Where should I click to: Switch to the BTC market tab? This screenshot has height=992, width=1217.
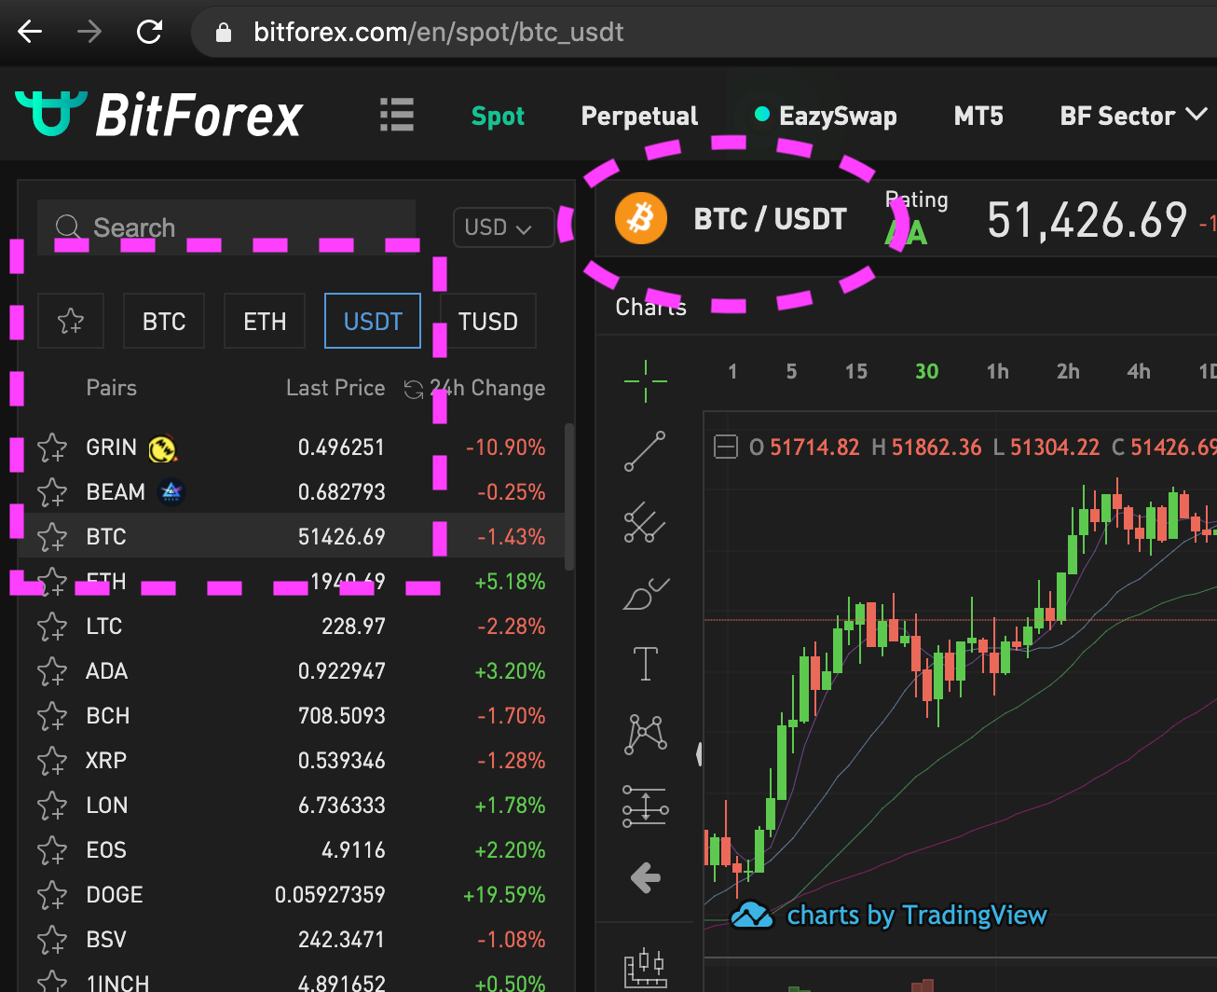click(164, 321)
